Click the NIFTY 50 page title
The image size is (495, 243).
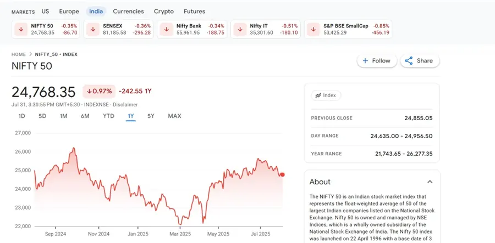click(32, 66)
